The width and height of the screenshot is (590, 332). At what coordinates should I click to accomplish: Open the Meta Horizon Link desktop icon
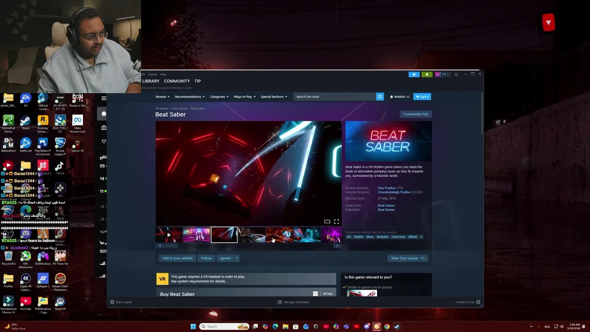click(x=77, y=124)
